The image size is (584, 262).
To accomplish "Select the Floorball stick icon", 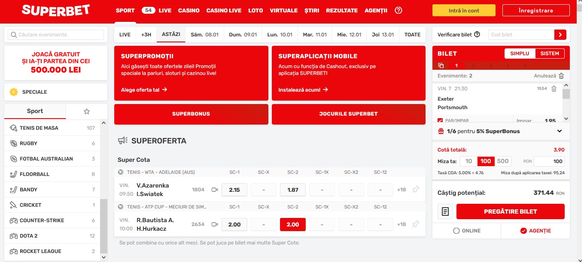I will point(13,174).
